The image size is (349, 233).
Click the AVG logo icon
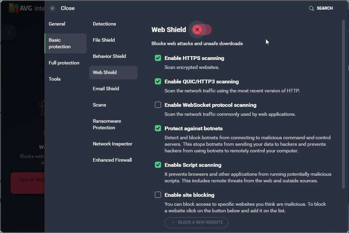14,8
